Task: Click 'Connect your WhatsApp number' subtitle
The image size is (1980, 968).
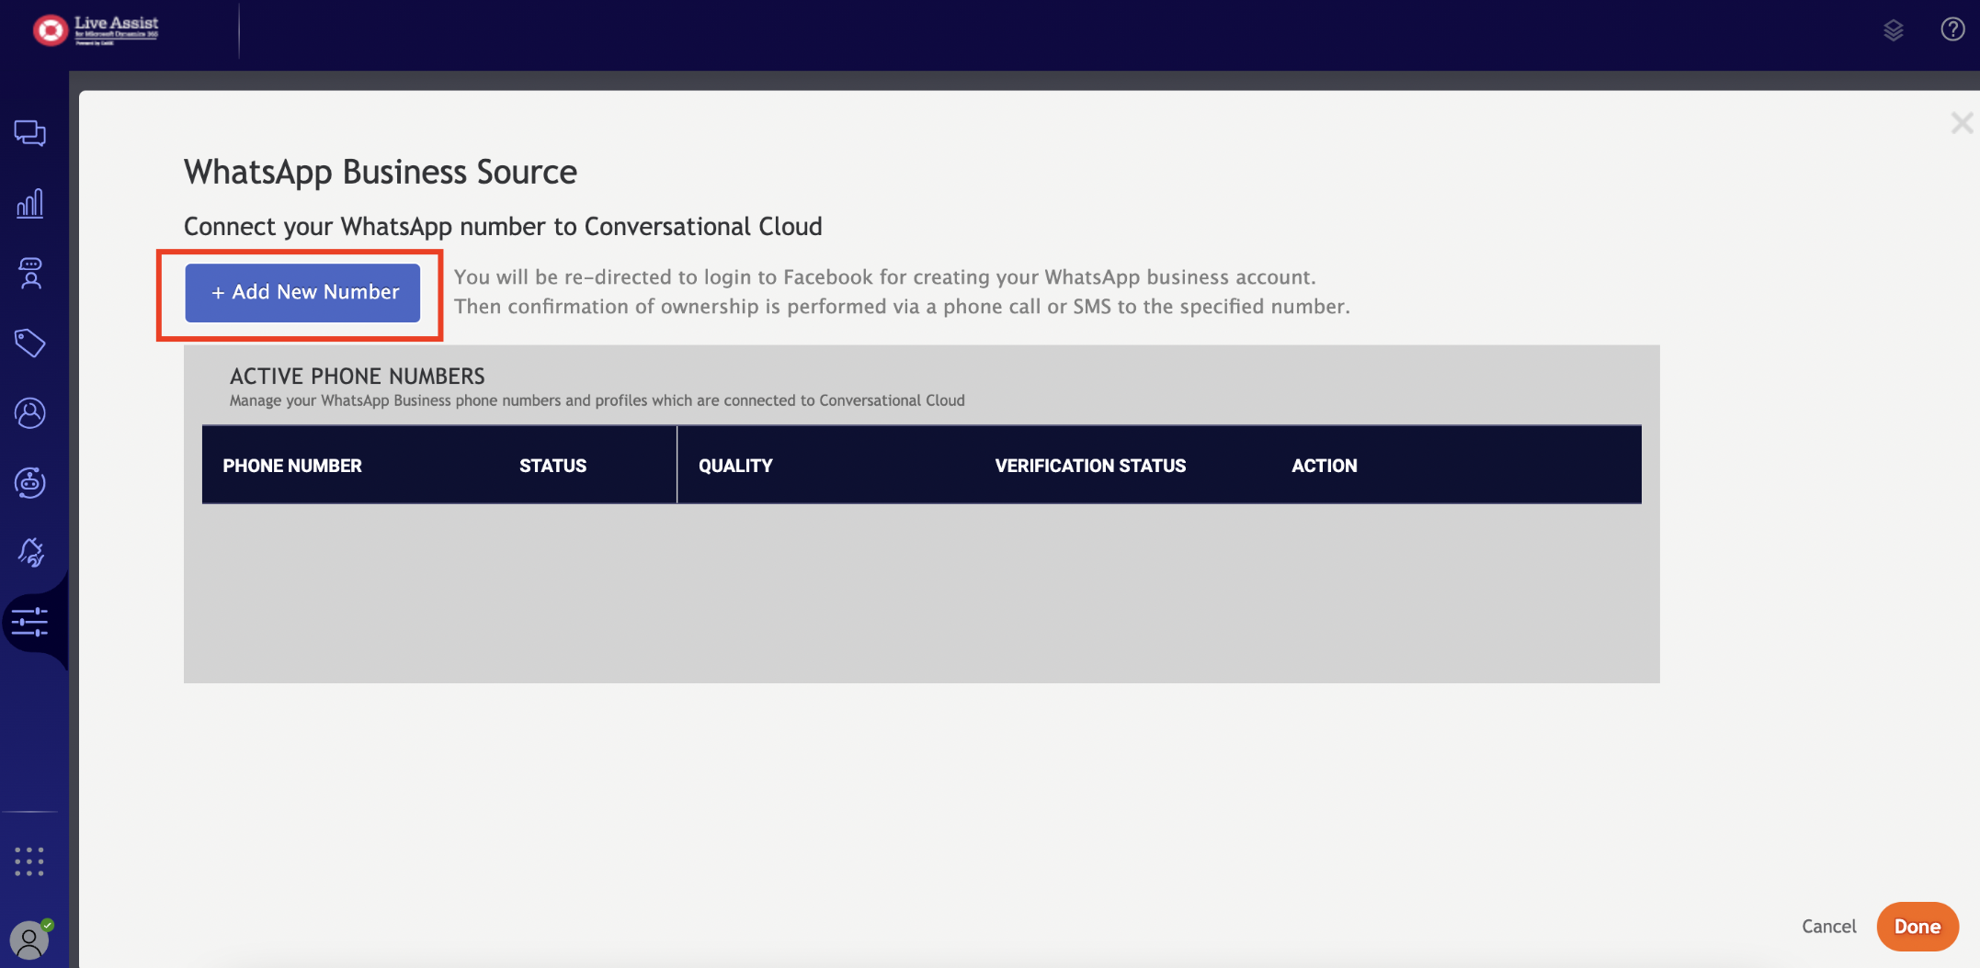Action: (x=503, y=227)
